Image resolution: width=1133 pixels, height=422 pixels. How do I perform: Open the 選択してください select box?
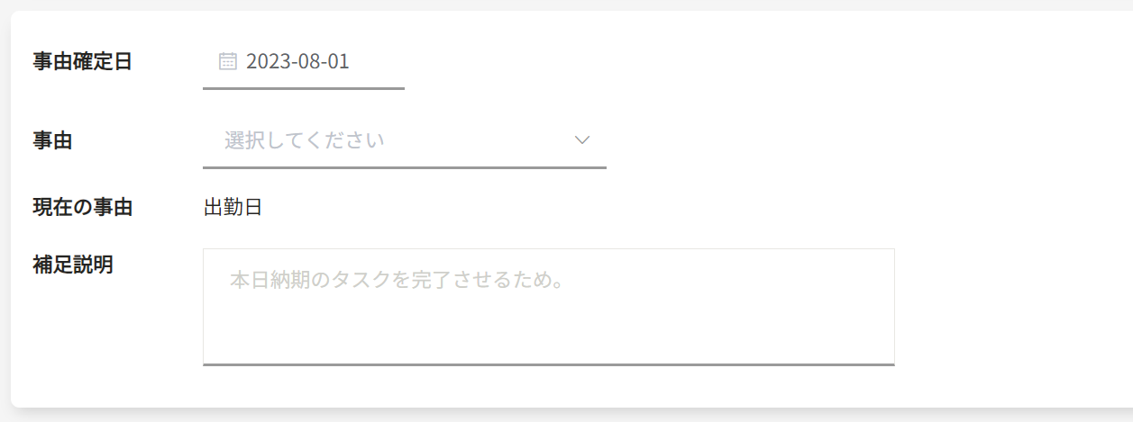[x=404, y=140]
